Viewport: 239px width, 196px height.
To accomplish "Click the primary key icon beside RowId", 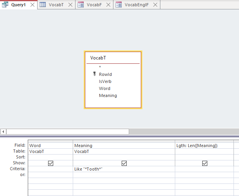I will click(x=95, y=74).
